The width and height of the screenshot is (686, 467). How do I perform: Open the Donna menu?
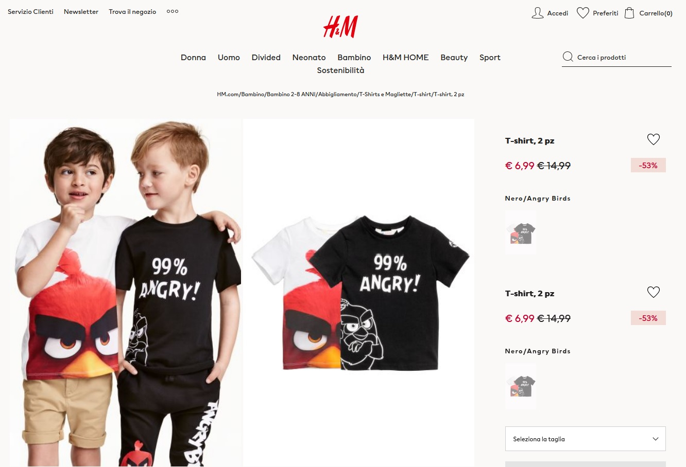(x=193, y=58)
